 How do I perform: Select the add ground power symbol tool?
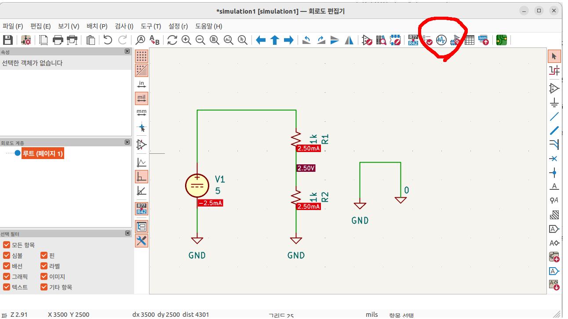pos(554,103)
